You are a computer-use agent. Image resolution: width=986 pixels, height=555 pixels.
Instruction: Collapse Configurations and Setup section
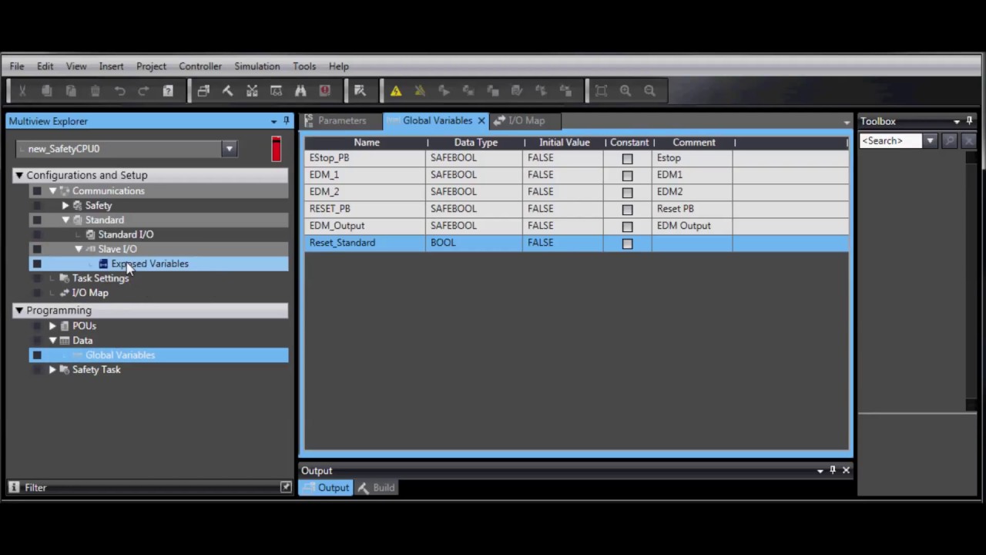coord(18,175)
